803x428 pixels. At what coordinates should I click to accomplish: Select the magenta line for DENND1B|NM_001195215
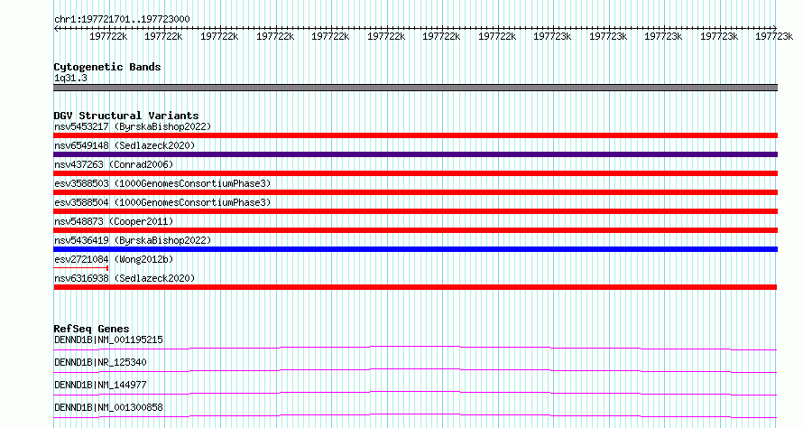tap(415, 349)
